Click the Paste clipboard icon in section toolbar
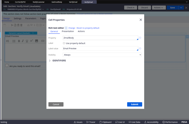Image resolution: width=189 pixels, height=124 pixels. tap(18, 25)
